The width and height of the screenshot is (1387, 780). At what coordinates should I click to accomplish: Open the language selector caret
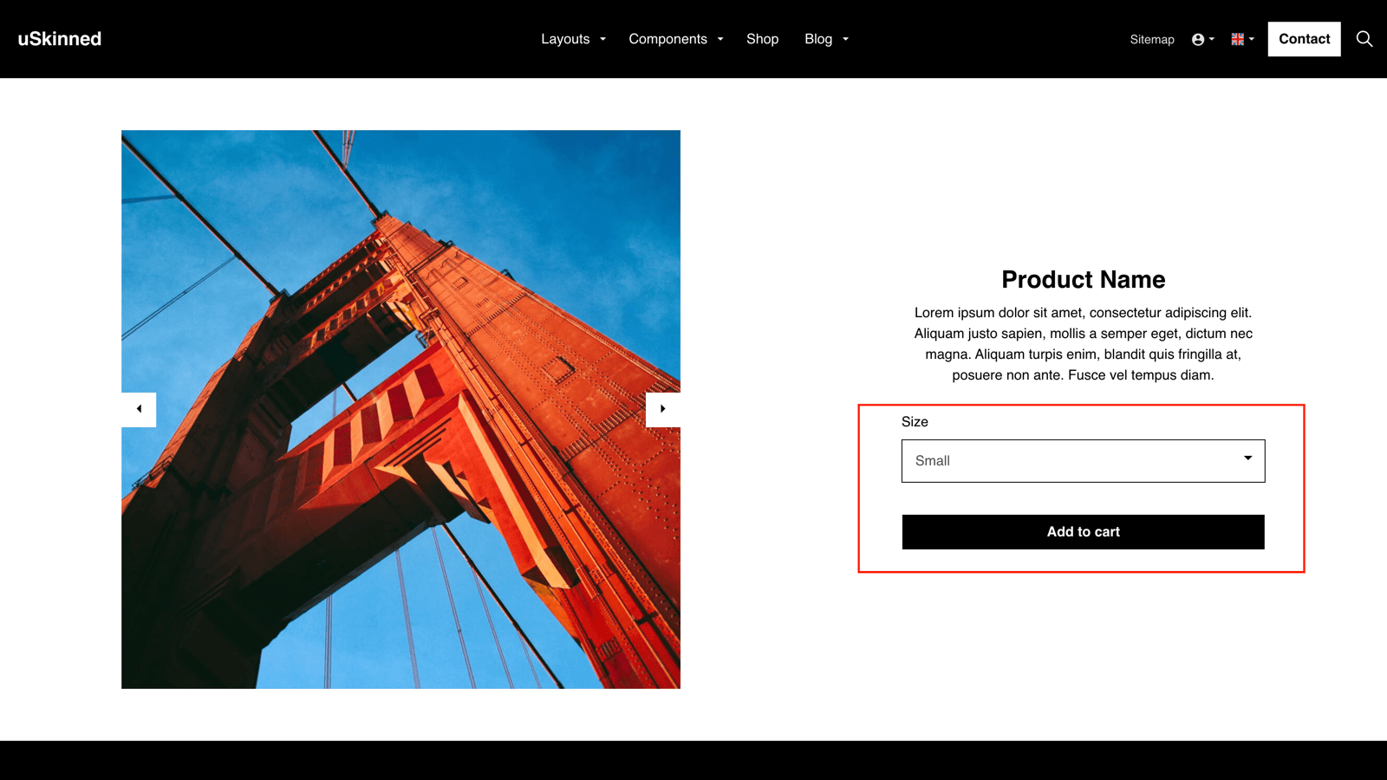(1252, 39)
